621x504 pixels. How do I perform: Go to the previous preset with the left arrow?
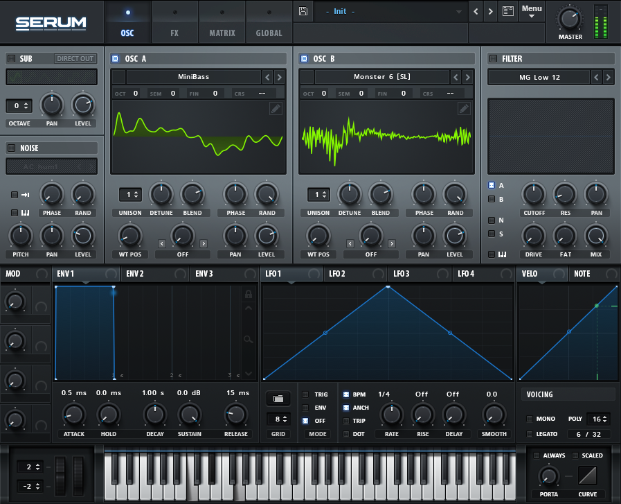point(476,12)
